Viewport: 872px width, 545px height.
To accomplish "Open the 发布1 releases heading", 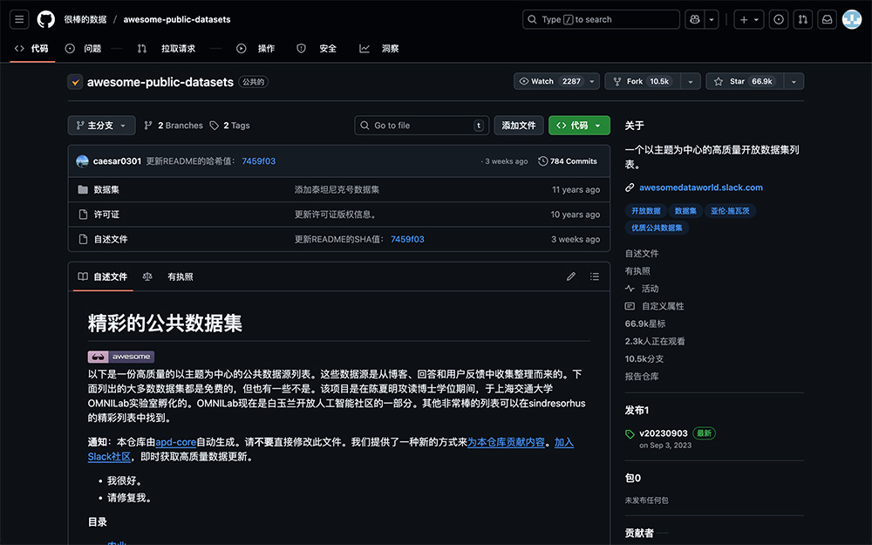I will (637, 411).
